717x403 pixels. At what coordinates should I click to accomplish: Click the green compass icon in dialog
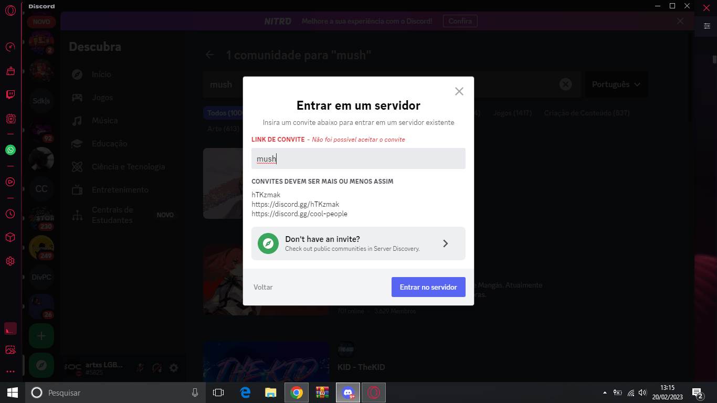pyautogui.click(x=268, y=243)
